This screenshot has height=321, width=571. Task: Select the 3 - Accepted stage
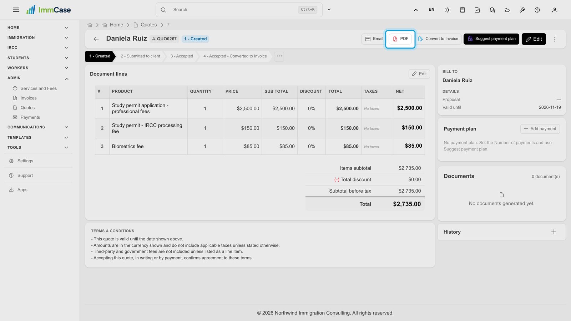(182, 56)
